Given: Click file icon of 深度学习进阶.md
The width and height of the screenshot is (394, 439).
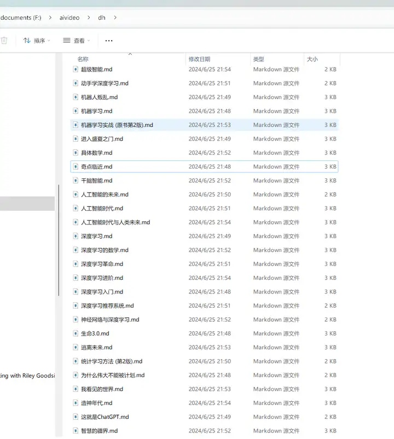Looking at the screenshot, I should coord(76,278).
